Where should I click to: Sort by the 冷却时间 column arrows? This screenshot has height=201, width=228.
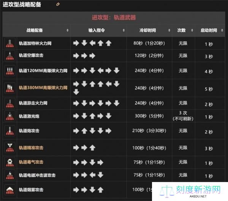click(x=169, y=30)
